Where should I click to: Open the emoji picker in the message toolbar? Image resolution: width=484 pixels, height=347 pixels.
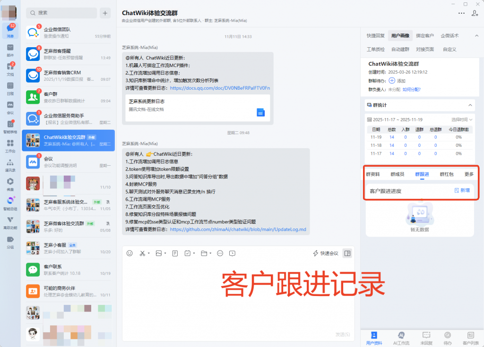coord(130,253)
